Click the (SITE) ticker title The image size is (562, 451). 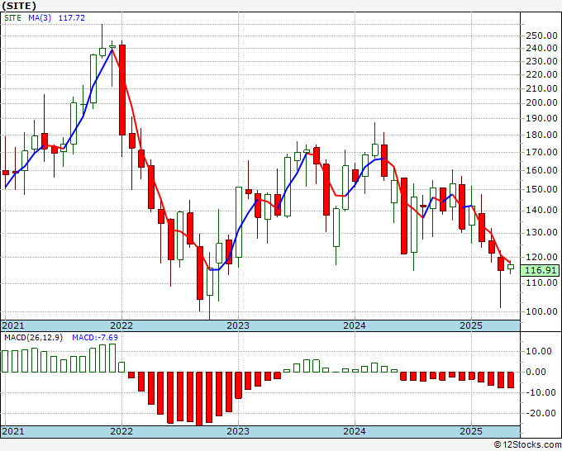(x=19, y=6)
